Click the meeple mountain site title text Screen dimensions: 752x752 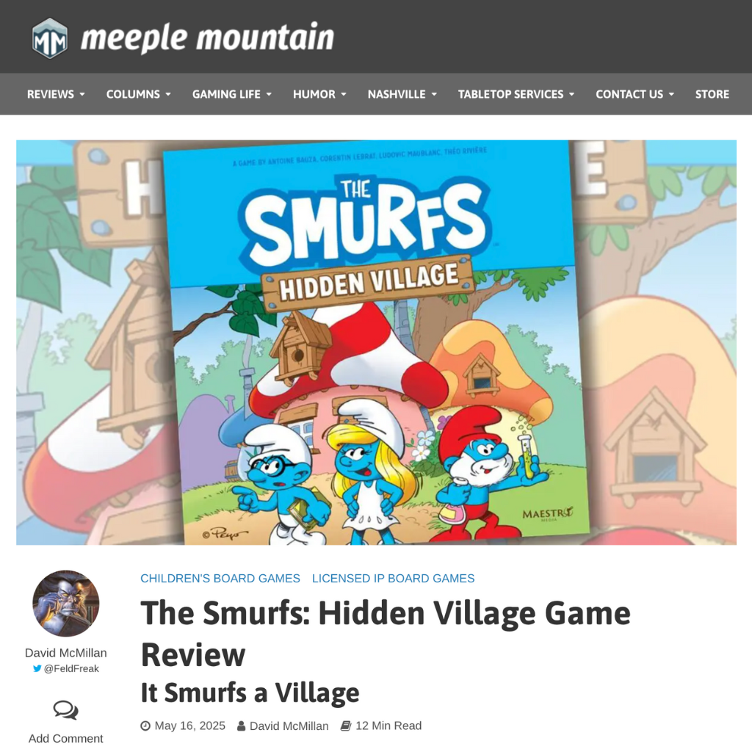(x=208, y=38)
